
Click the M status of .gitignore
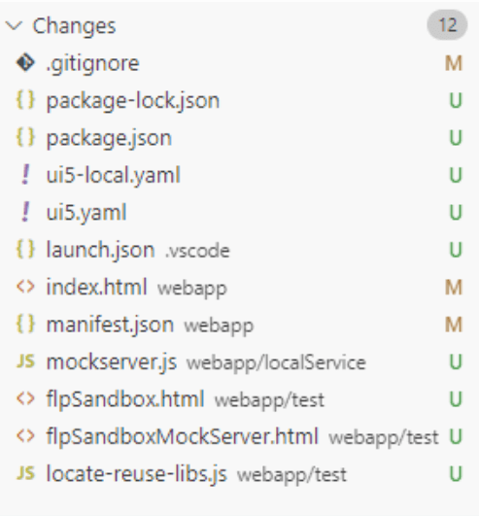pyautogui.click(x=454, y=63)
